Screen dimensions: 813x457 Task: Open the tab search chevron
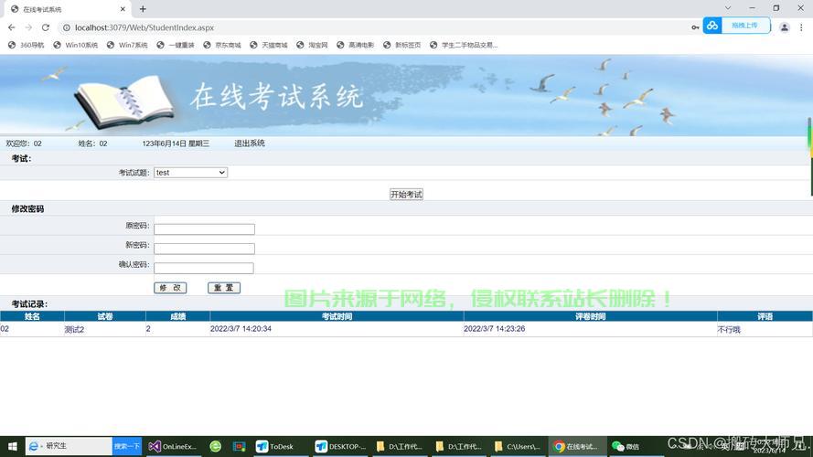coord(728,8)
